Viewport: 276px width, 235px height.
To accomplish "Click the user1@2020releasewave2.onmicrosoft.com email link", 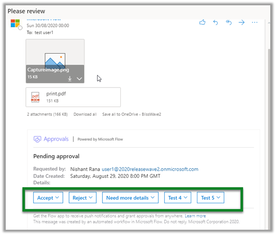I will pos(150,169).
